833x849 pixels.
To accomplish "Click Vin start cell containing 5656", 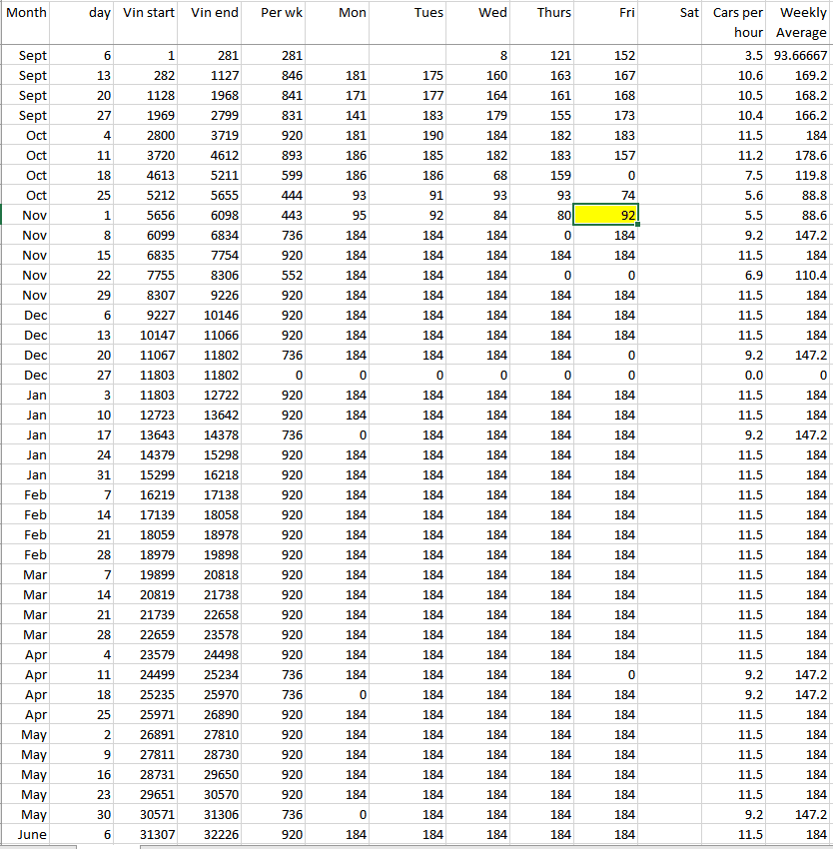I will pyautogui.click(x=148, y=215).
